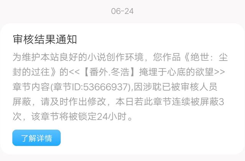The image size is (245, 161).
Task: Select the reason text 因涉耽已被审核人员
Action: click(x=175, y=87)
